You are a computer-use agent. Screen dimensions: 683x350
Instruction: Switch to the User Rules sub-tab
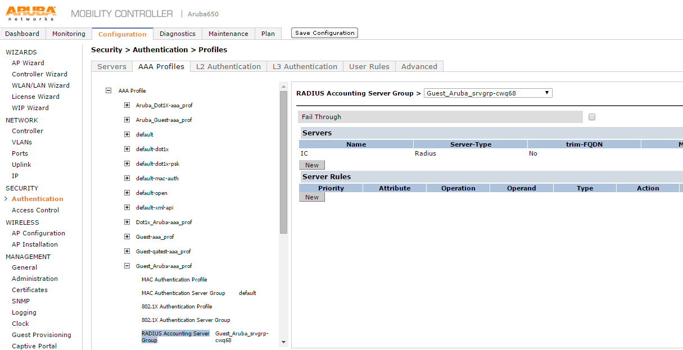tap(369, 66)
